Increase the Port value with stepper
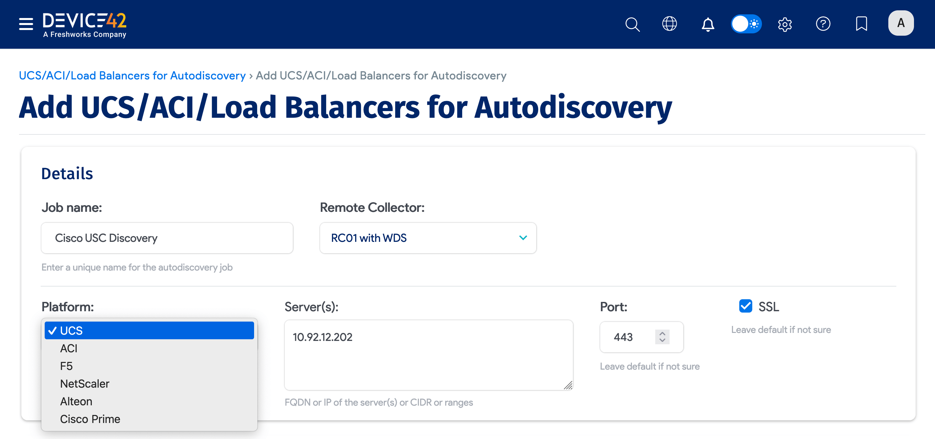935x439 pixels. point(662,333)
